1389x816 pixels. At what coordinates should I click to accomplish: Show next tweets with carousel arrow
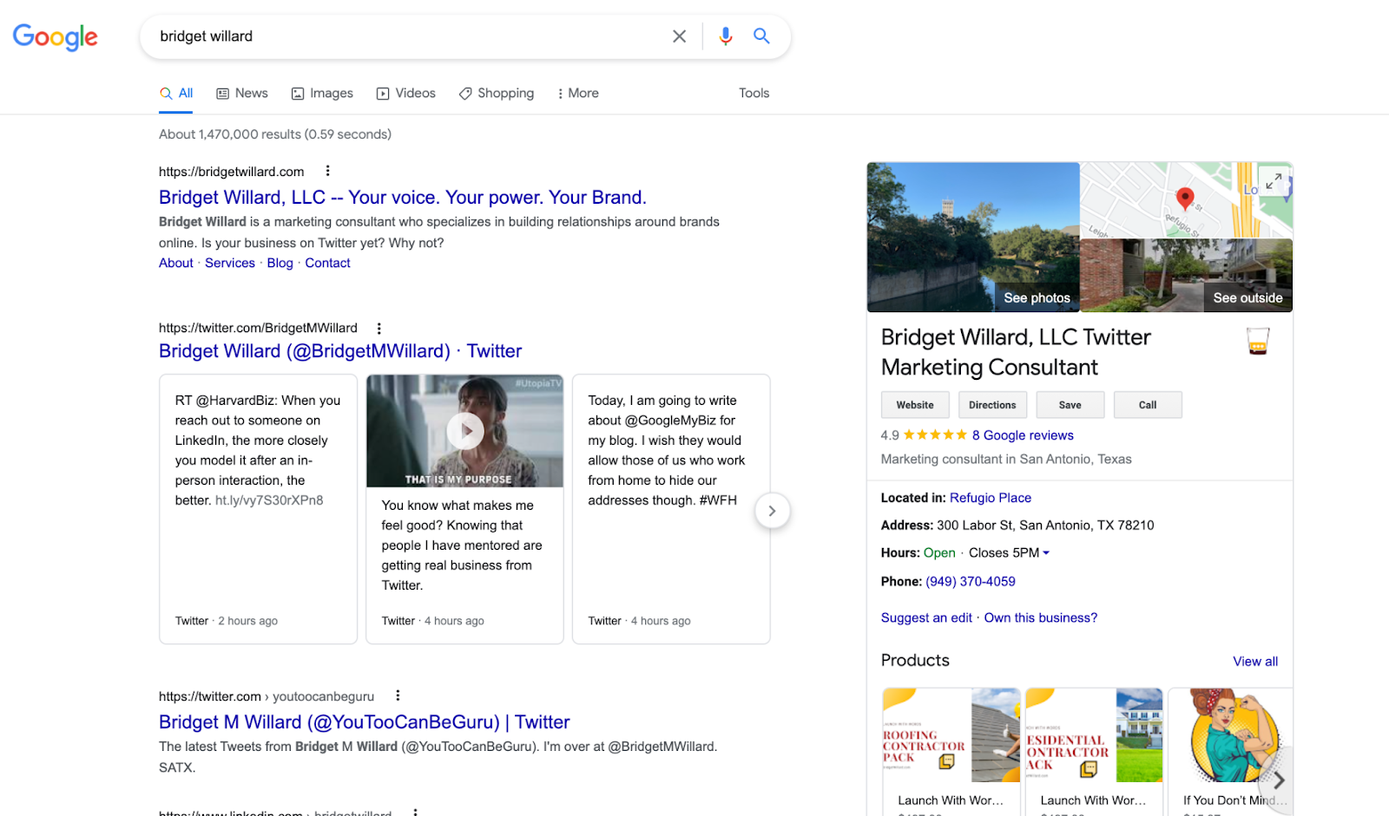click(x=772, y=511)
